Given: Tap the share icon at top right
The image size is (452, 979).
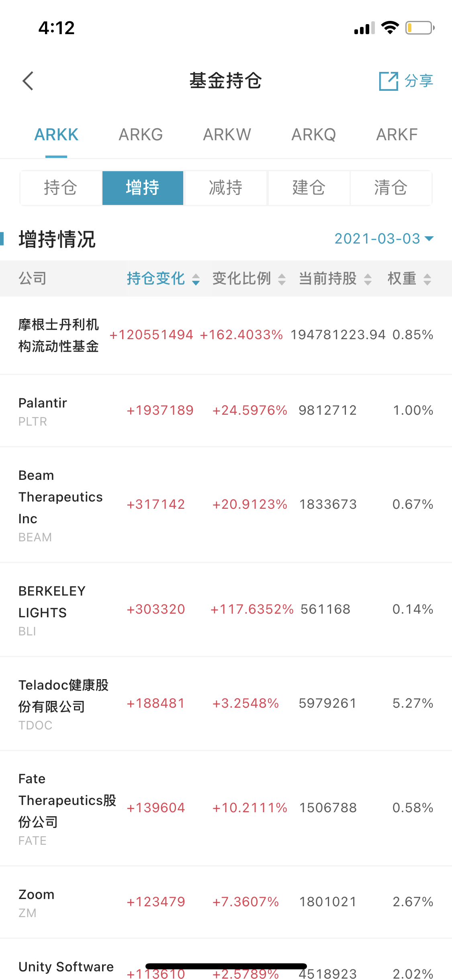Looking at the screenshot, I should [x=389, y=81].
